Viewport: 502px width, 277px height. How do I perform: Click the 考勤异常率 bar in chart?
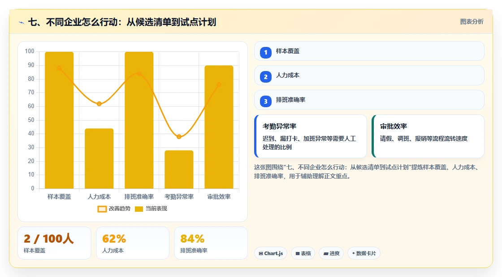(179, 169)
